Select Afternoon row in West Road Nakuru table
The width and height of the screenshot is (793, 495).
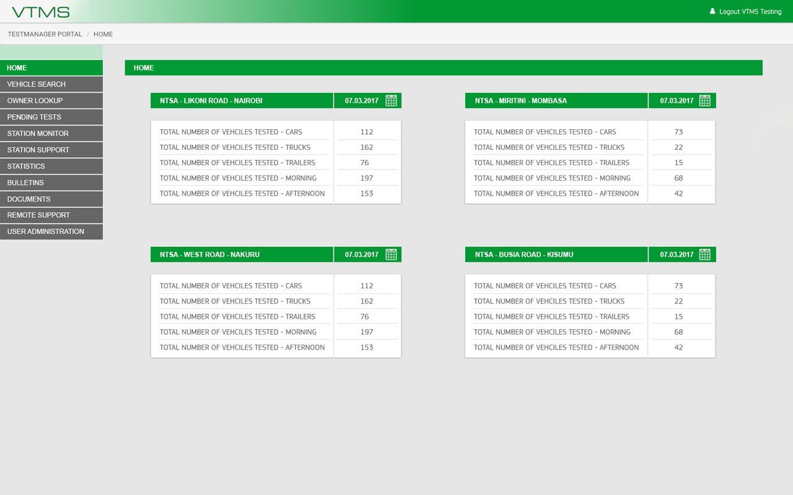pos(276,348)
